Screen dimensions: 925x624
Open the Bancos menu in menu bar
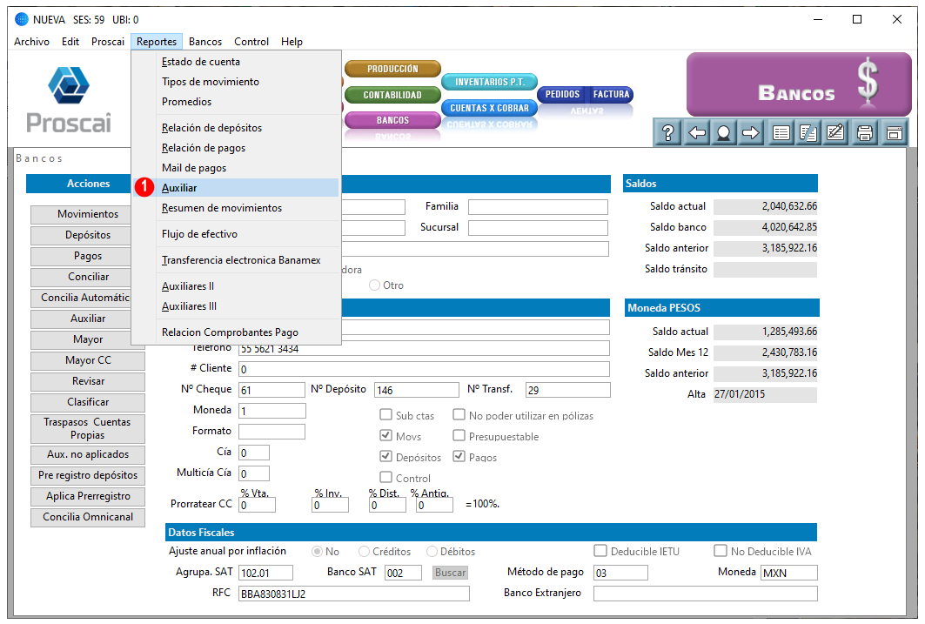click(205, 42)
